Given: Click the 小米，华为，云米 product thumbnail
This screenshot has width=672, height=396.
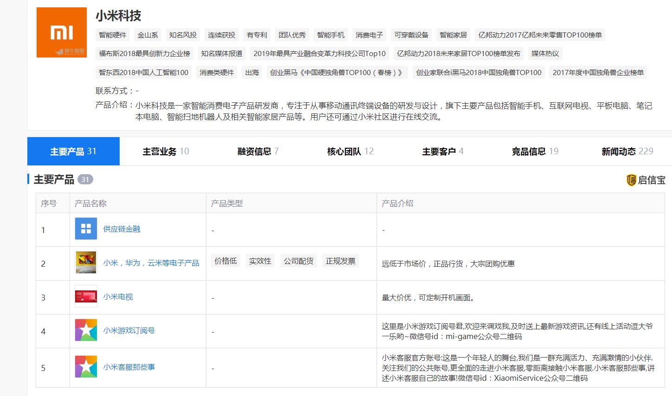Looking at the screenshot, I should [x=85, y=262].
